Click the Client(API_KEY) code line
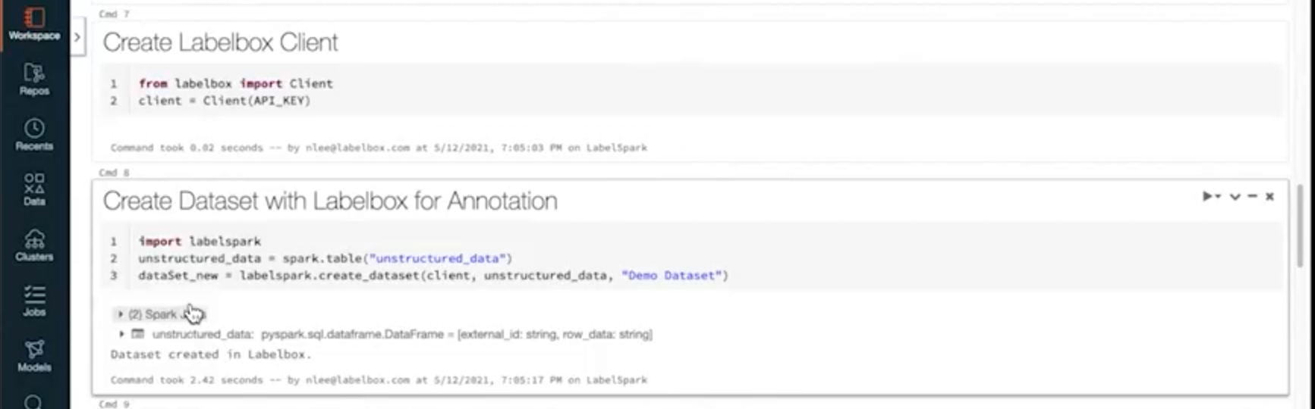The height and width of the screenshot is (409, 1315). pos(225,100)
